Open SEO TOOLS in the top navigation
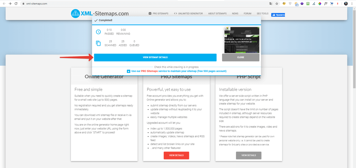Viewport: 356px width, 168px height. click(x=262, y=14)
